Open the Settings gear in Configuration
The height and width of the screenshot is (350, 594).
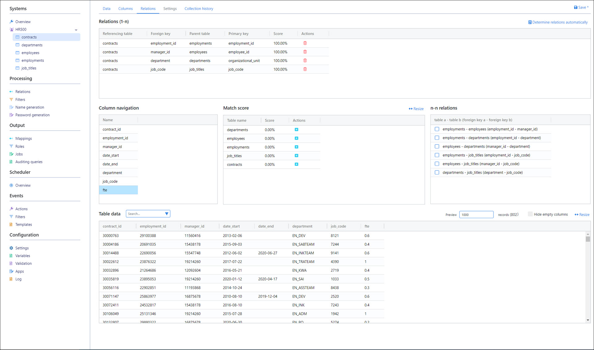pyautogui.click(x=11, y=248)
